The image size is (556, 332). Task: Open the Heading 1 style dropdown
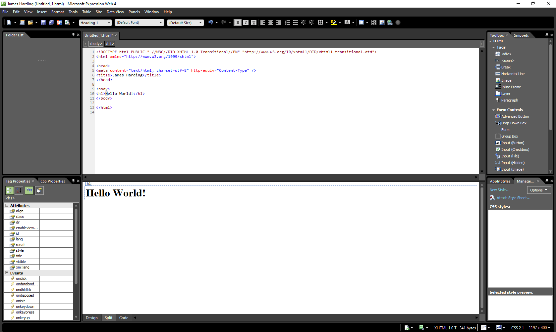(x=109, y=22)
